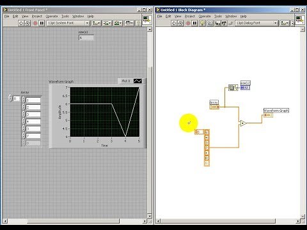This screenshot has width=307, height=230.
Task: Click Front Panel horizontal scrollbar thumb
Action: 73,221
